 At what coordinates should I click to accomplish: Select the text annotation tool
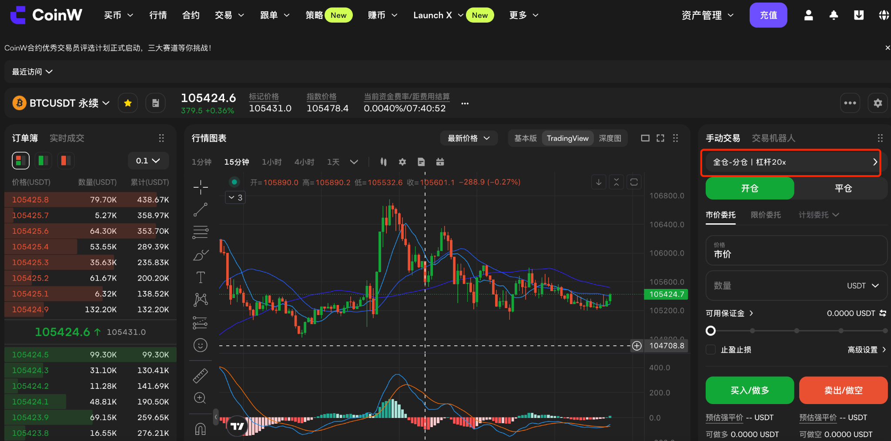201,277
